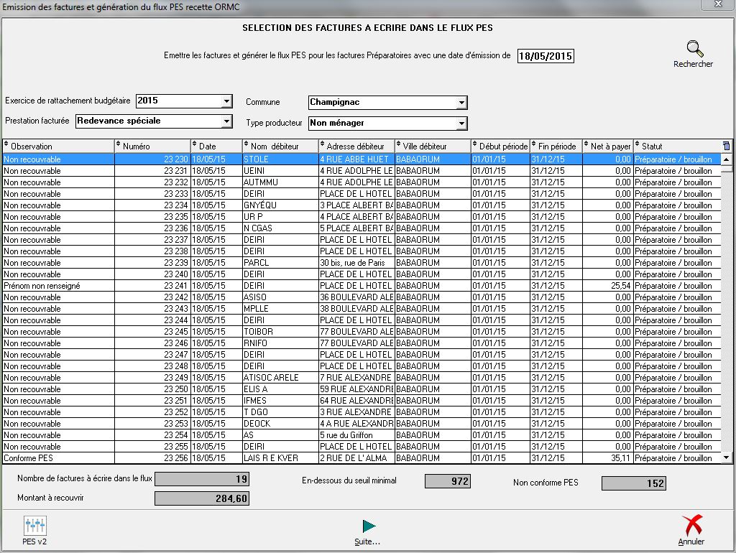Image resolution: width=736 pixels, height=553 pixels.
Task: Click the Annuler red X icon
Action: 691,526
